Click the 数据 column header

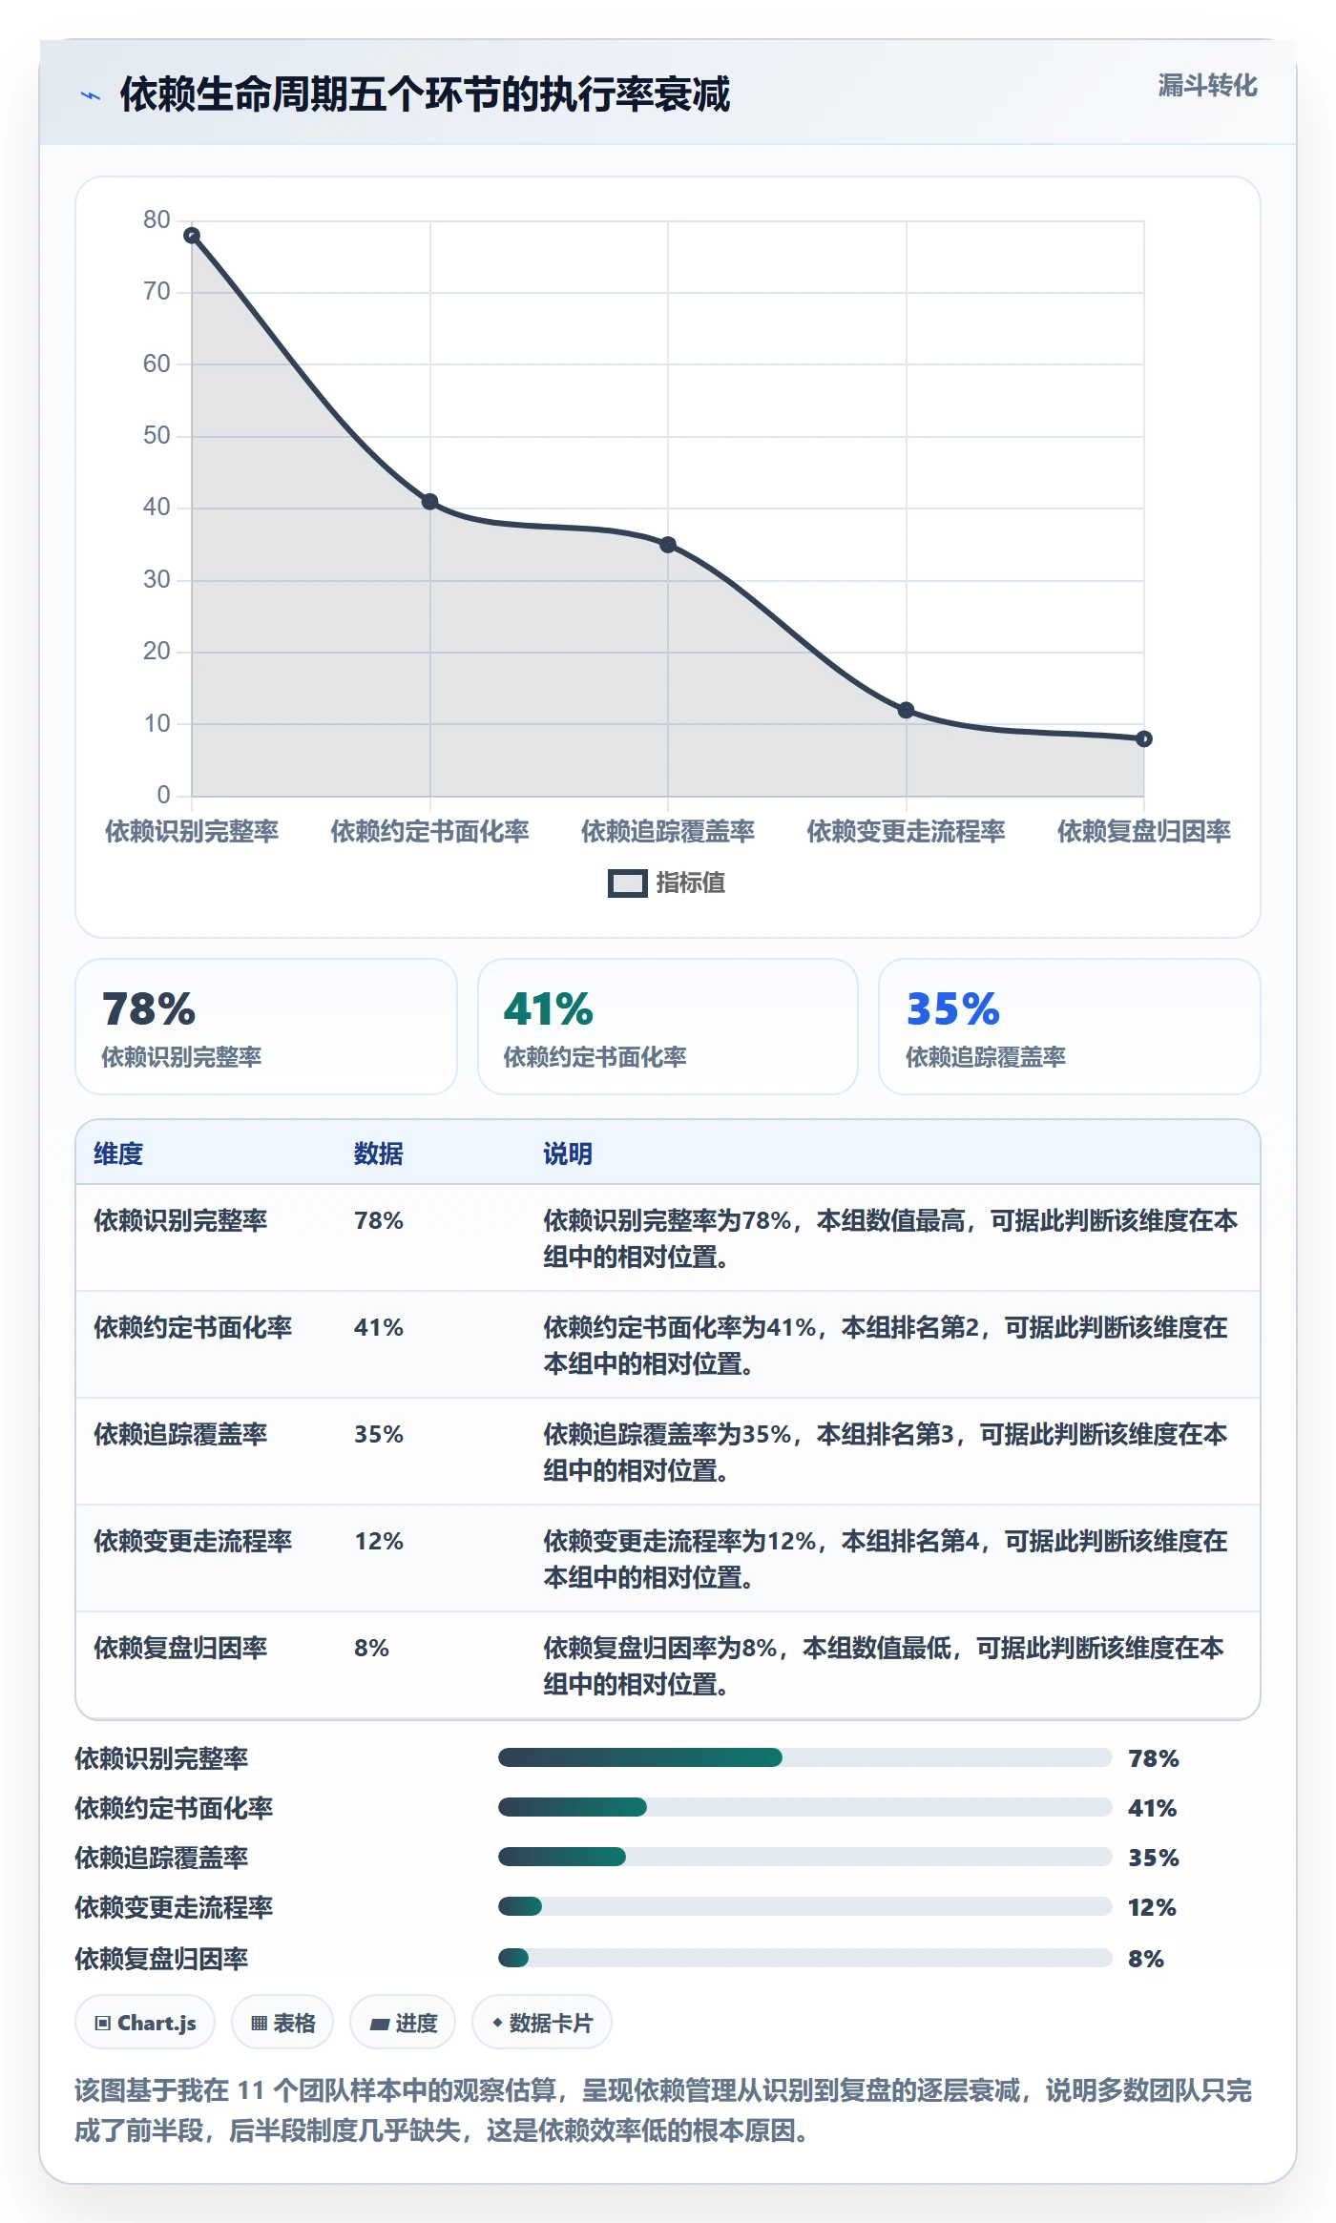[379, 1153]
